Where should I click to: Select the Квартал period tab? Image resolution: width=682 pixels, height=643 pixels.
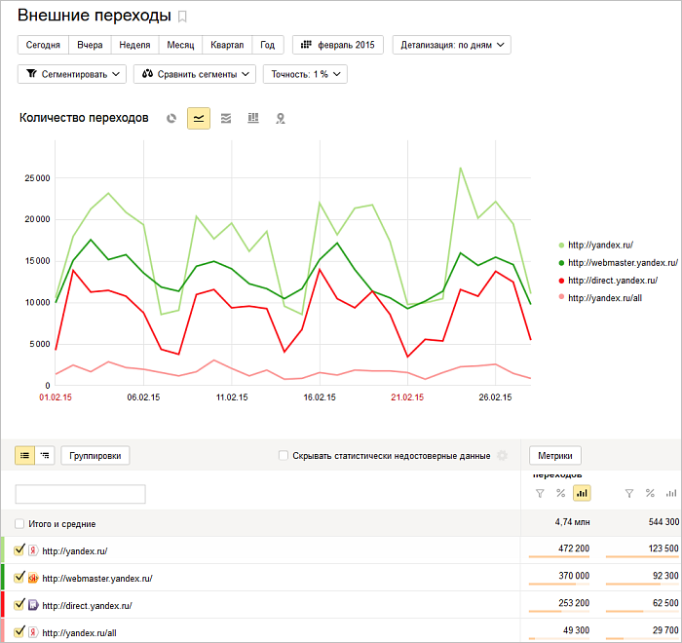227,45
